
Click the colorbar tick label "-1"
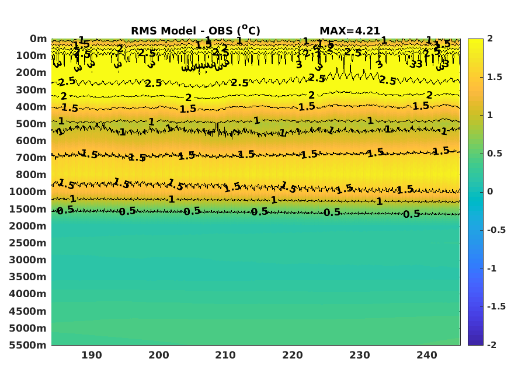492,269
